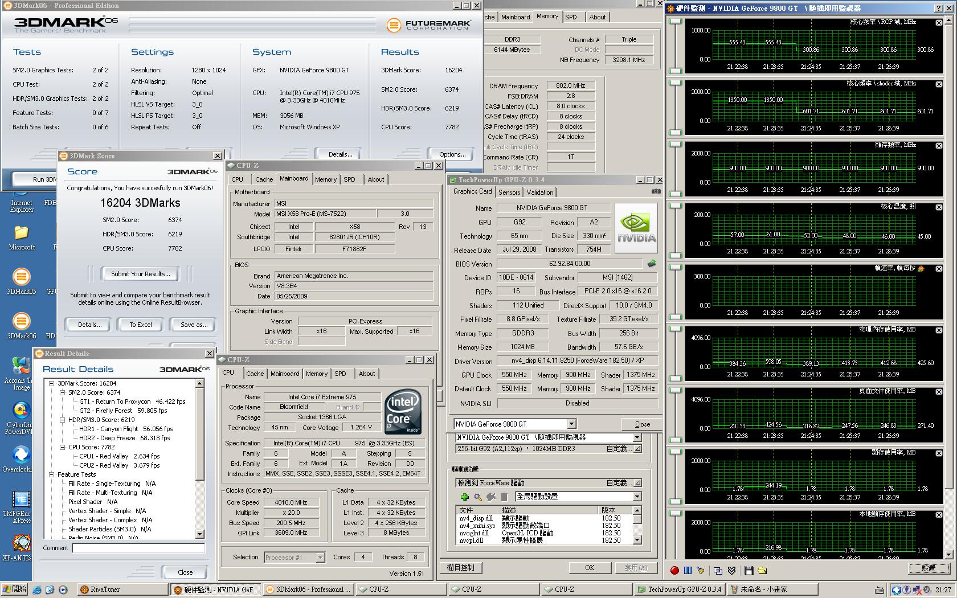Toggle ROP core clock graph checkbox
957x598 pixels.
pos(939,23)
